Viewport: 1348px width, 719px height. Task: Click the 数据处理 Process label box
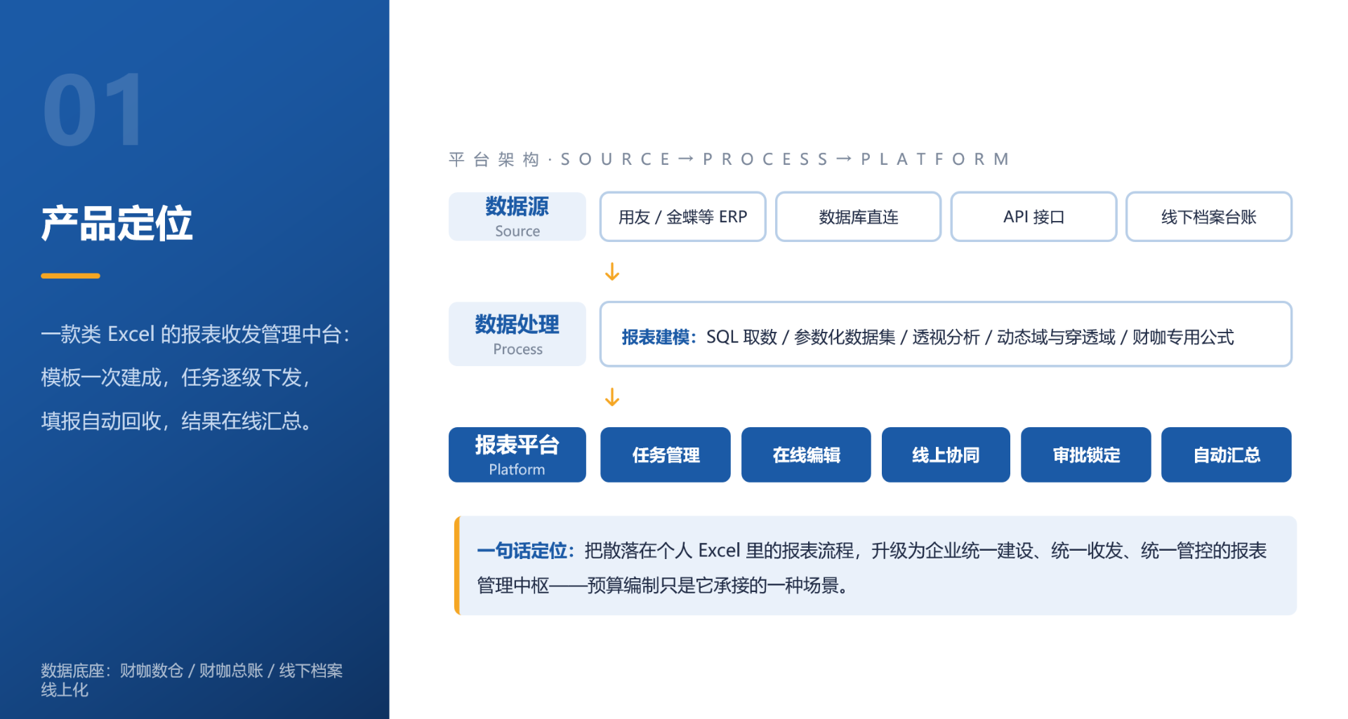pos(517,334)
